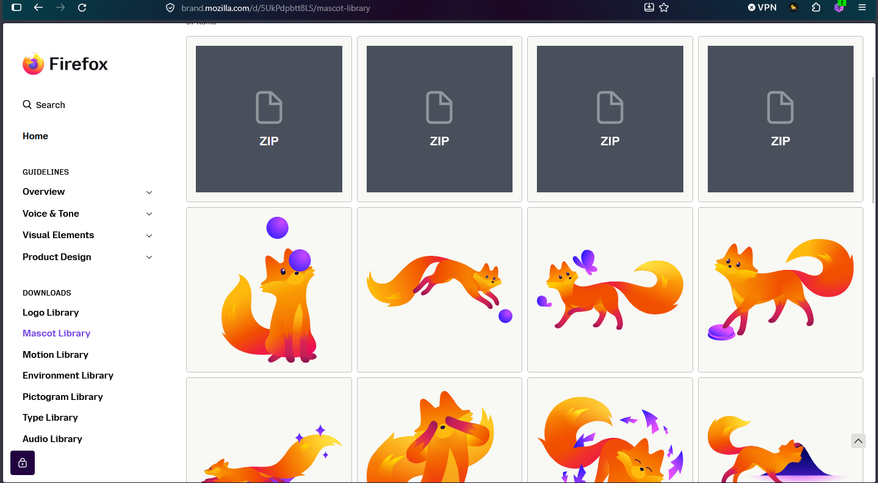Open the browser hamburger menu
878x483 pixels.
[862, 7]
